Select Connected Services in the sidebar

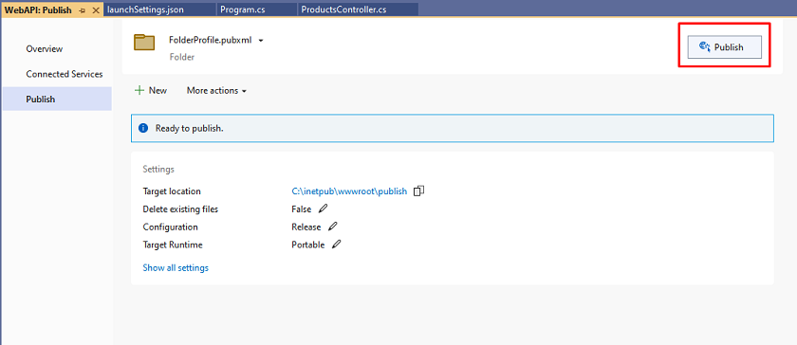tap(65, 74)
